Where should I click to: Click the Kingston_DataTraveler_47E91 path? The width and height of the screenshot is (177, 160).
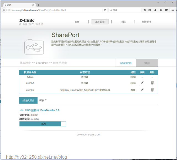(x=85, y=90)
